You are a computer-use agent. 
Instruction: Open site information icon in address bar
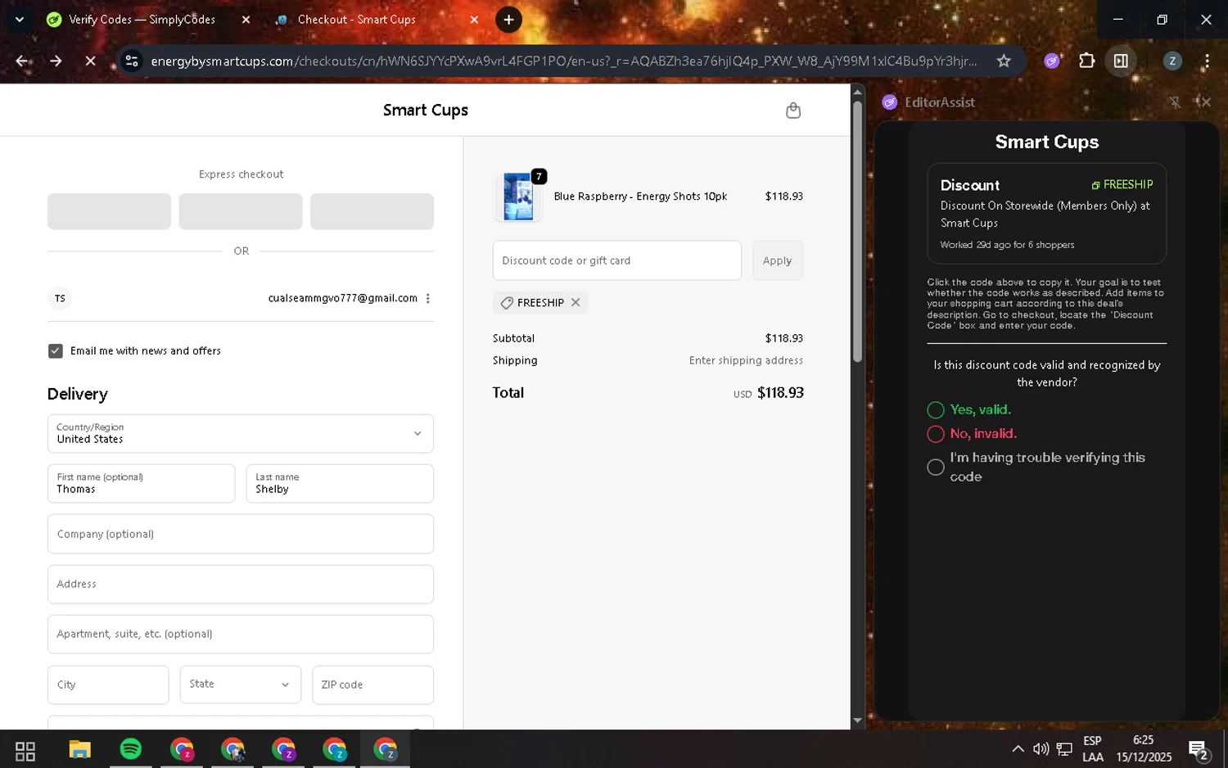click(132, 61)
